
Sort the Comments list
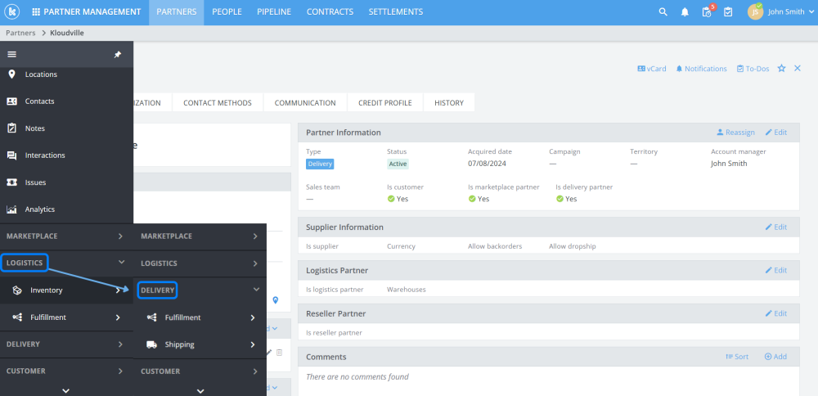click(737, 357)
